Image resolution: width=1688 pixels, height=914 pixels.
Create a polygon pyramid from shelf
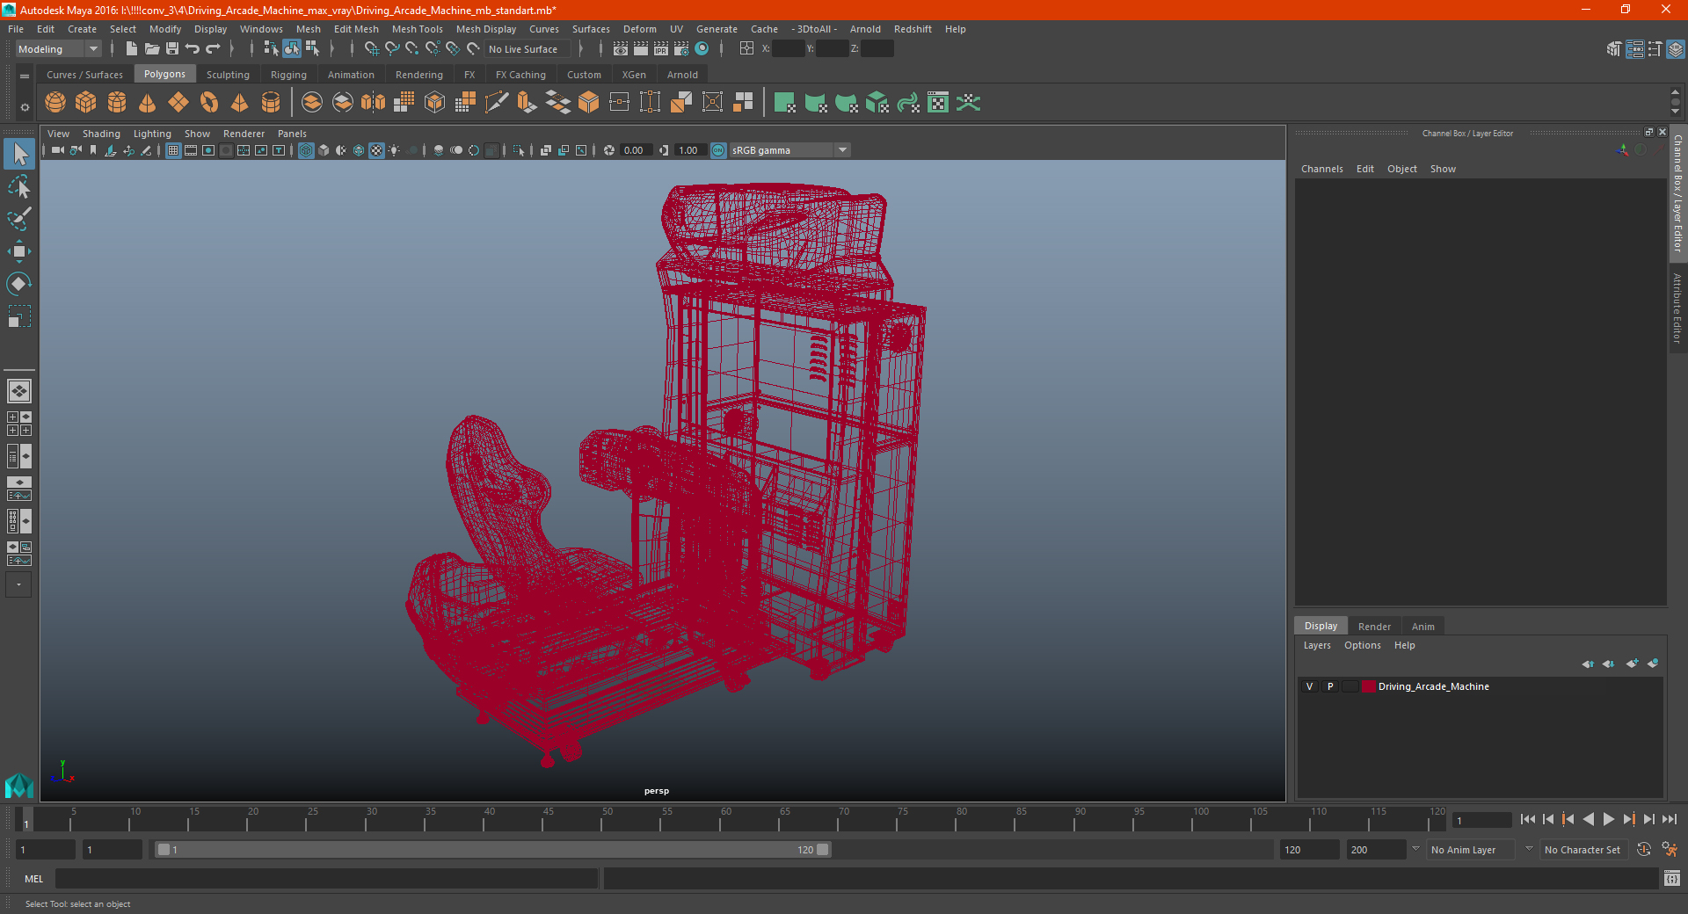(240, 103)
